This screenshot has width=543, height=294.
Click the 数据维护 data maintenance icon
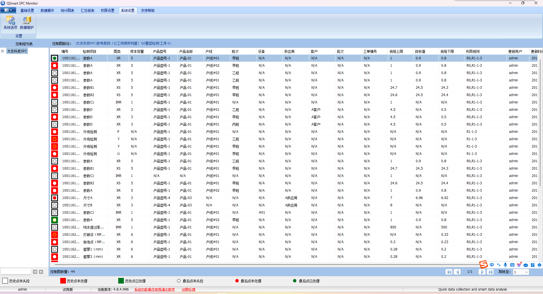point(27,23)
